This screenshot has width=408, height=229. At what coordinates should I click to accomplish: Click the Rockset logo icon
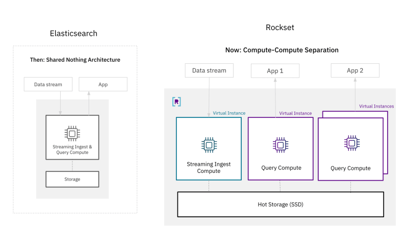pos(176,101)
